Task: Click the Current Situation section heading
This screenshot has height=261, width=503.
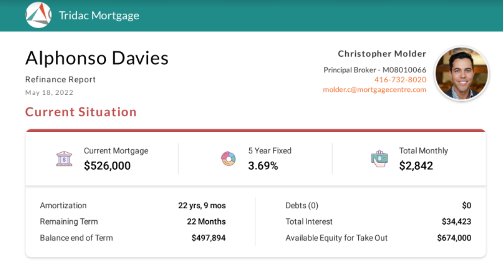Action: 81,112
